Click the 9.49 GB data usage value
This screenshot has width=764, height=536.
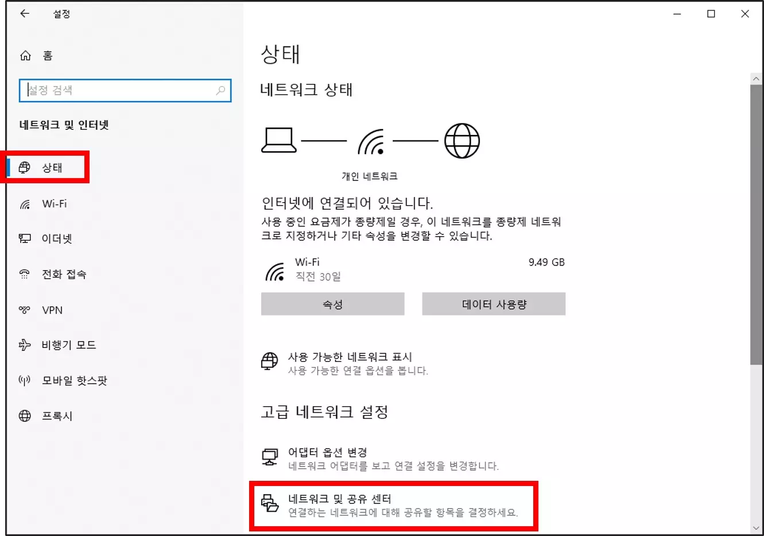pyautogui.click(x=546, y=262)
